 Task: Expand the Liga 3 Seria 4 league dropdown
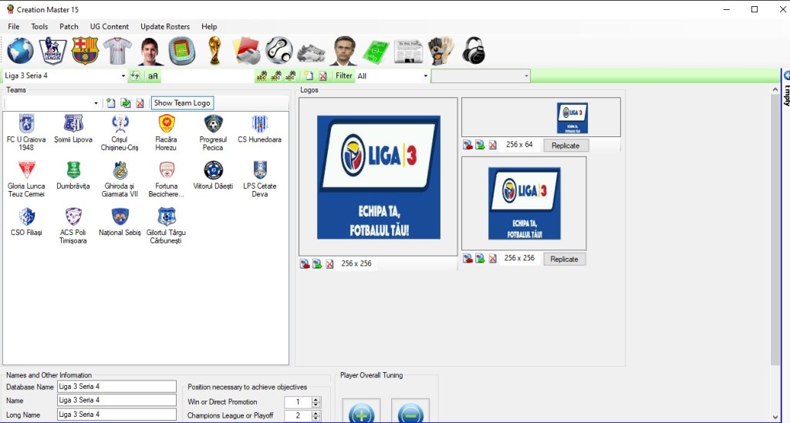point(123,76)
